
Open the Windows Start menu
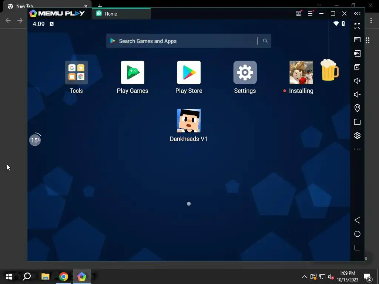click(9, 277)
